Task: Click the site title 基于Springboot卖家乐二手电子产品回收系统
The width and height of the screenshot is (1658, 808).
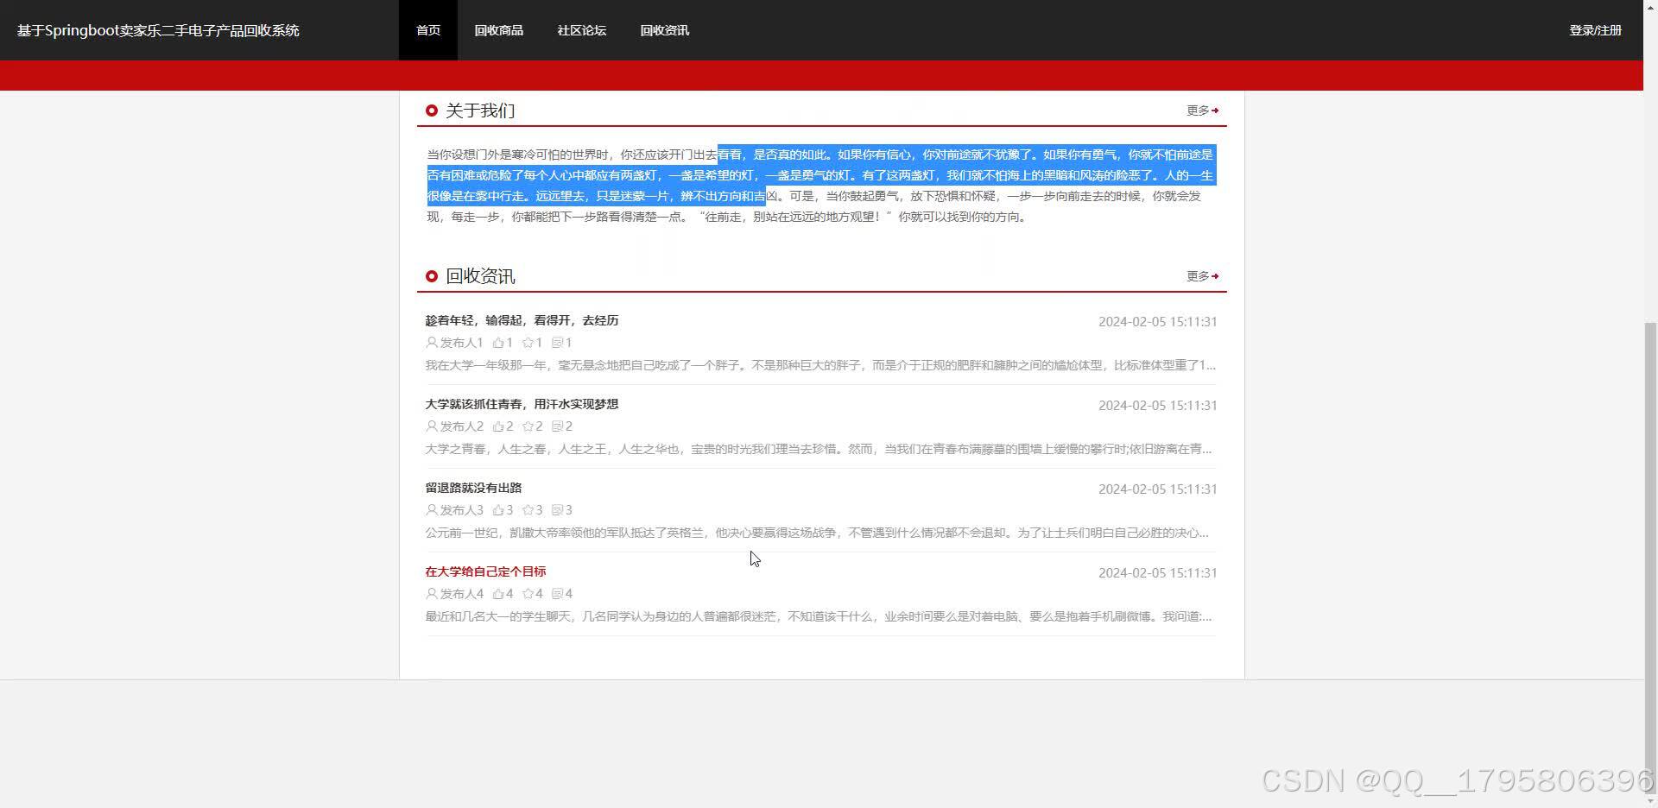Action: pos(158,30)
